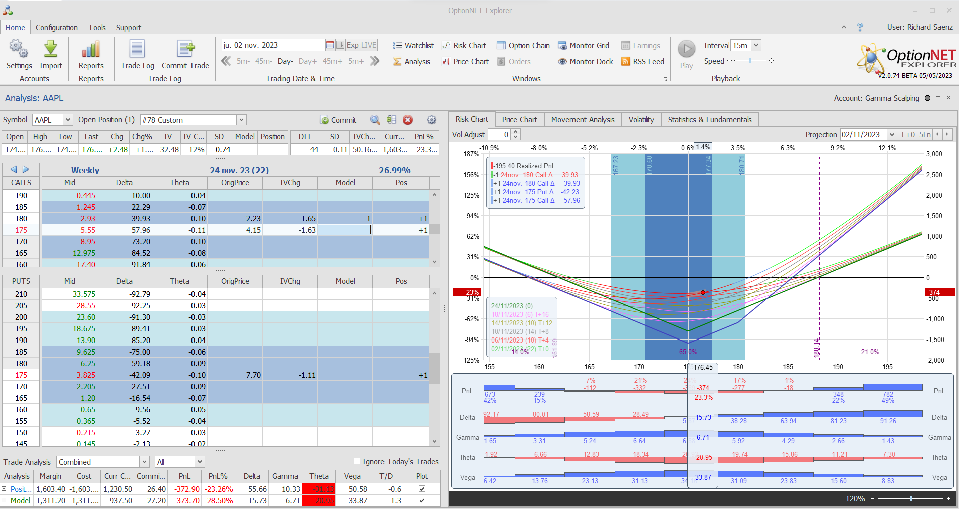
Task: Open Risk Chart from the ribbon
Action: click(464, 46)
